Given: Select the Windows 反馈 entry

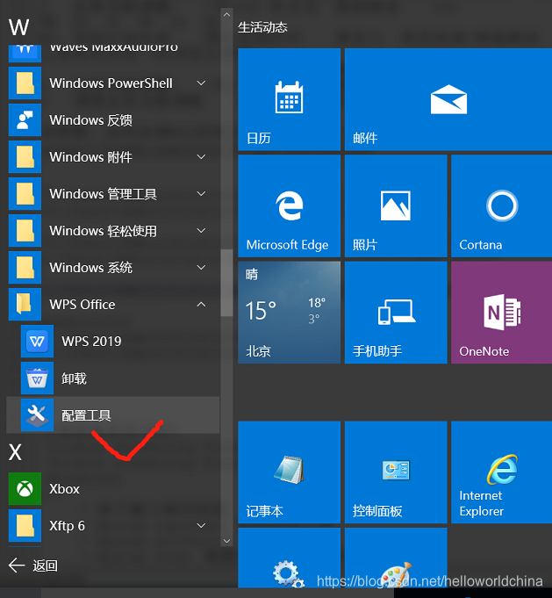Looking at the screenshot, I should (113, 120).
